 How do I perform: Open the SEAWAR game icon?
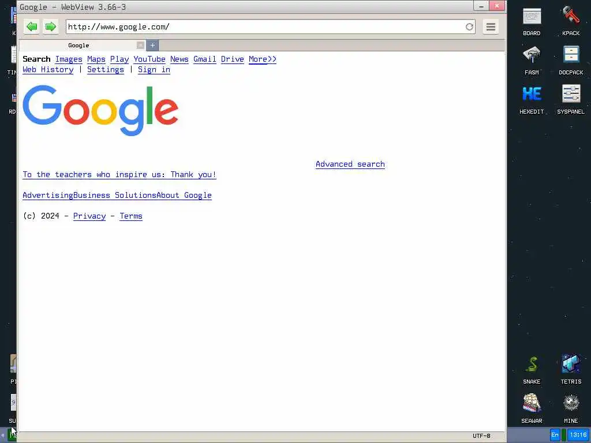[532, 409]
